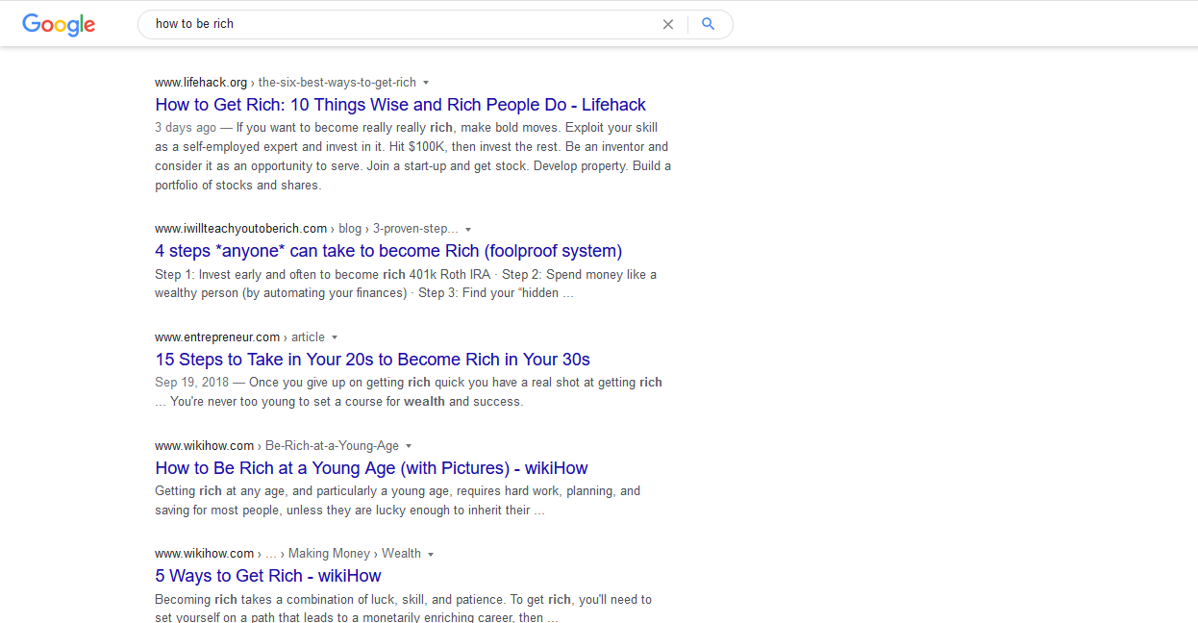Screen dimensions: 1198x623
Task: Click the wikihow.com › Be-Rich-at-a-Young-Age breadcrumb
Action: (x=277, y=446)
